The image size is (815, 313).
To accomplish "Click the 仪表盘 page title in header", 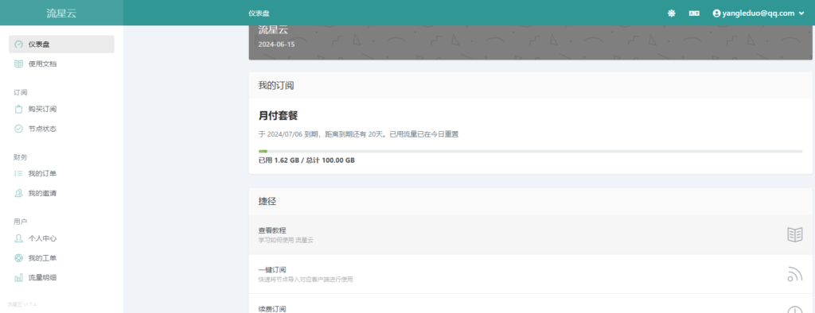I will (259, 14).
